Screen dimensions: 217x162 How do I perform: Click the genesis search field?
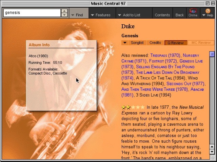click(x=32, y=13)
